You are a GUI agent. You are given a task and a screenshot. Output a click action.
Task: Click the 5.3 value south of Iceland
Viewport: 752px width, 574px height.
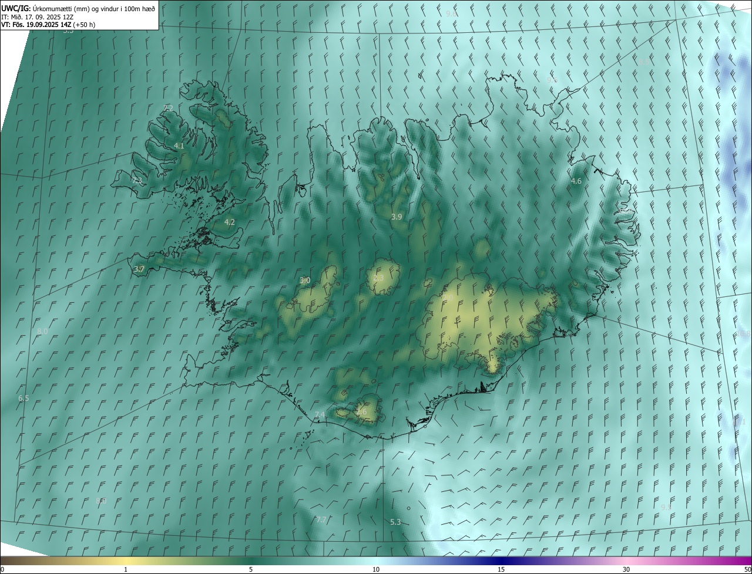point(395,522)
